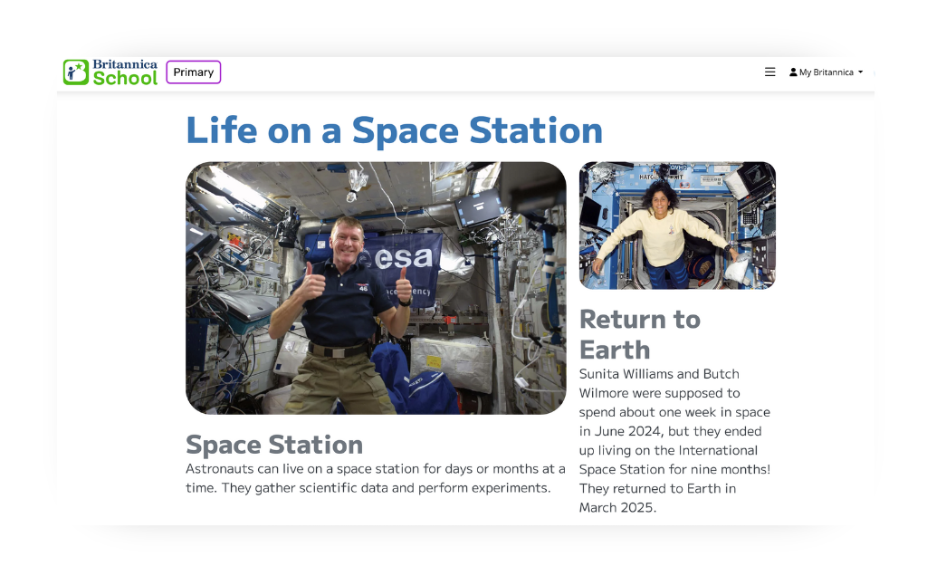Image resolution: width=927 pixels, height=566 pixels.
Task: Open the large astronaut thumbs-up photo
Action: coord(376,288)
